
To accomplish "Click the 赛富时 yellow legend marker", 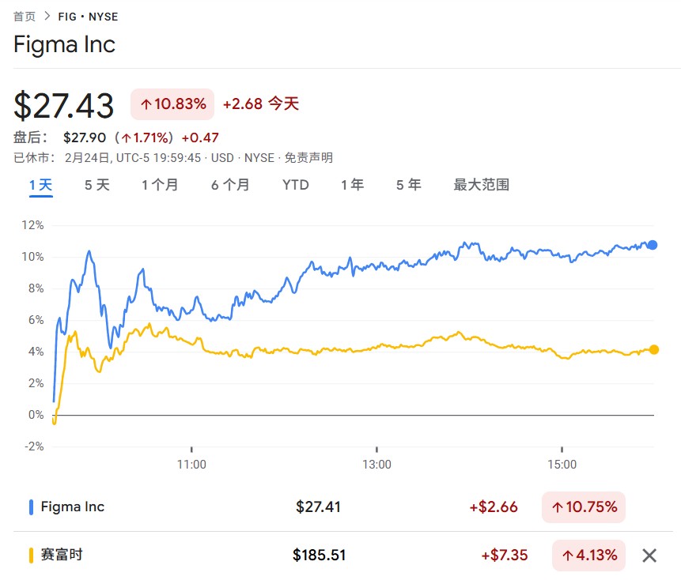I will 32,556.
